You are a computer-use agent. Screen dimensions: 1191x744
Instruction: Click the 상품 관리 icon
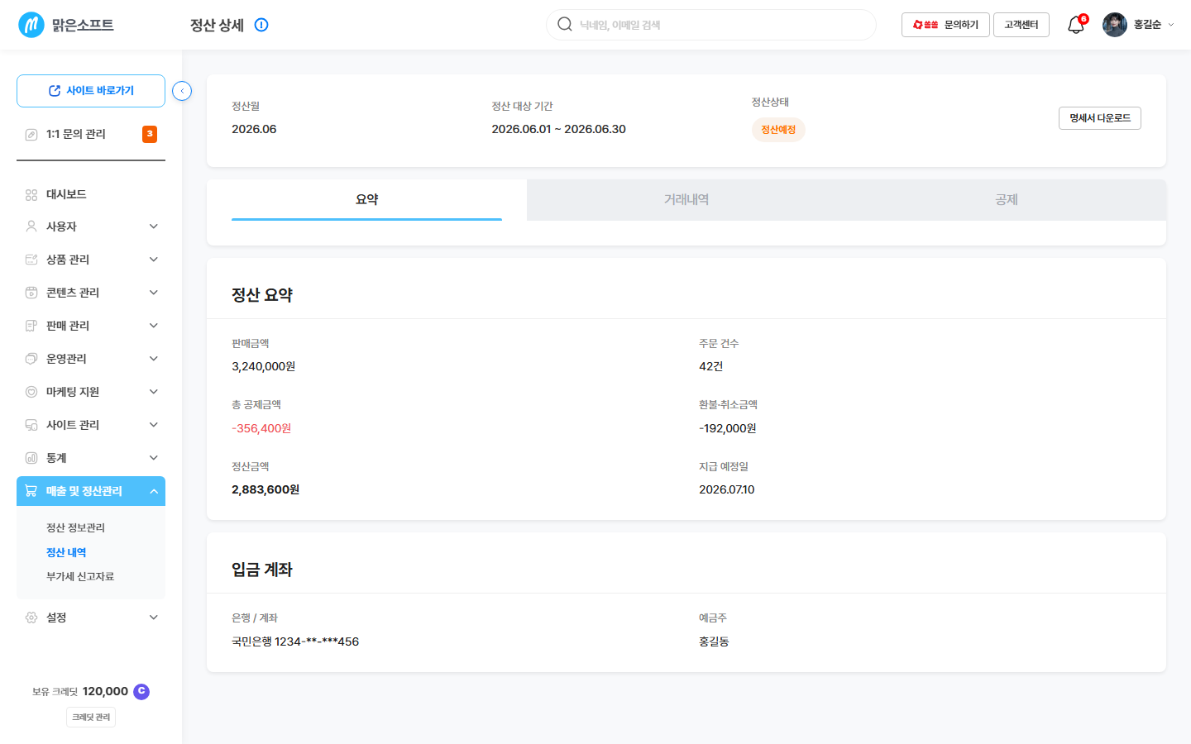(31, 260)
